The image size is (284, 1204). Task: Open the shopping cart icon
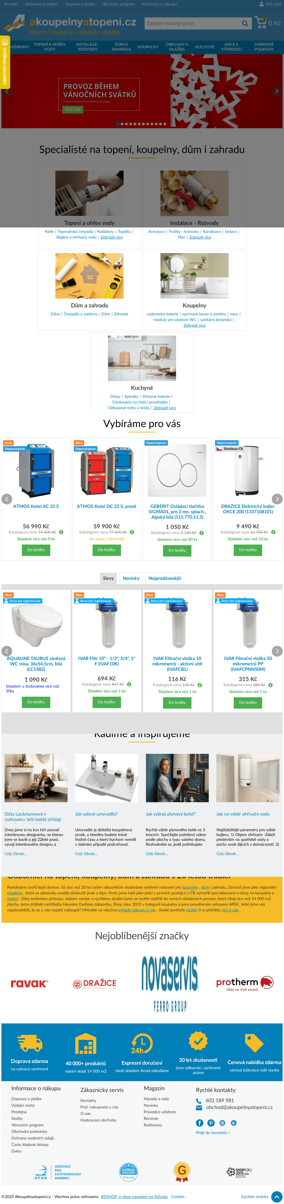[x=261, y=22]
